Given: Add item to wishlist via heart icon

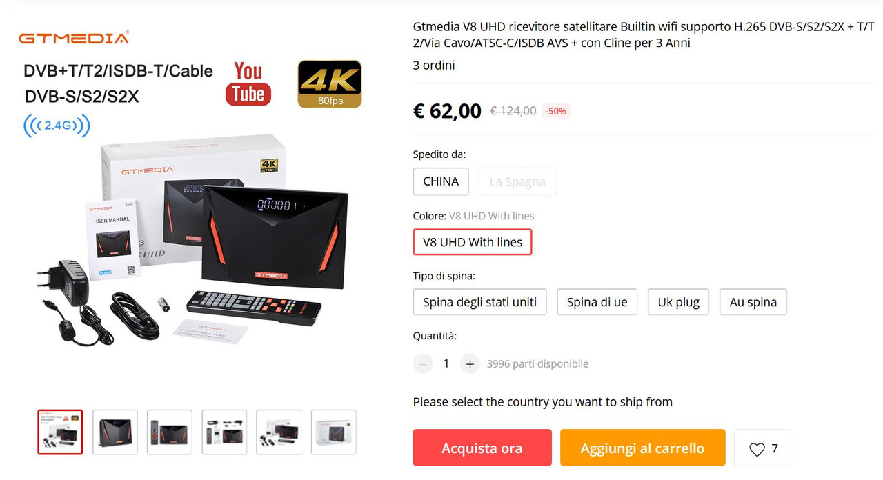Looking at the screenshot, I should 762,448.
